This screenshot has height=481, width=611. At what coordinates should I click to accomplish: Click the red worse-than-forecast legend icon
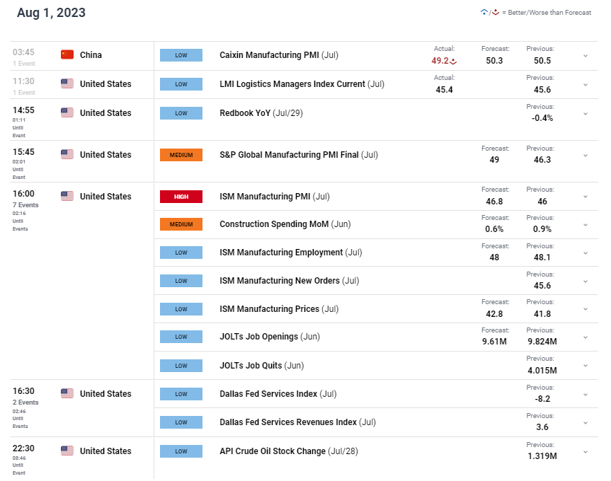[496, 12]
